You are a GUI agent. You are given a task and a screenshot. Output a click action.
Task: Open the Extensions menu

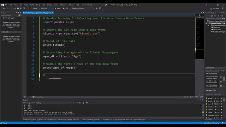click(x=63, y=5)
